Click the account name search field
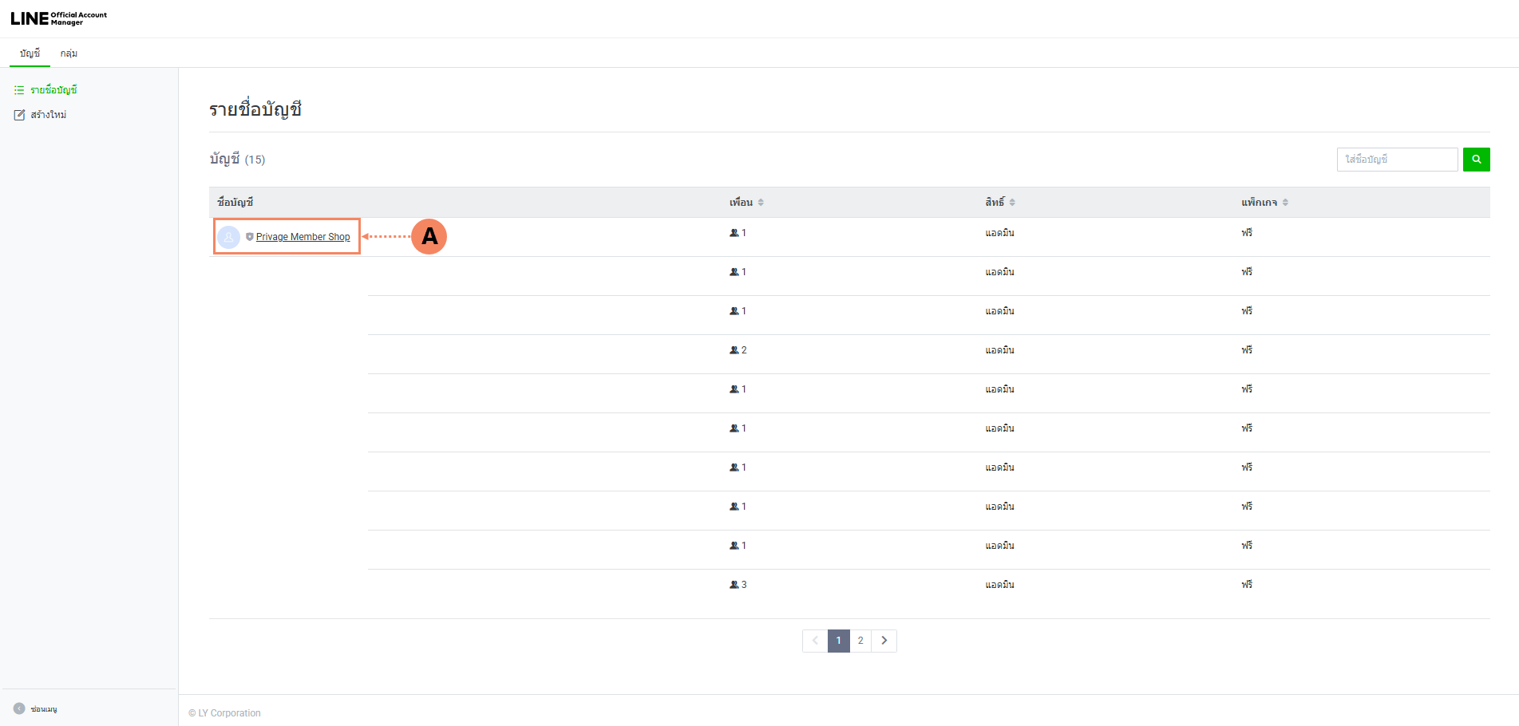 [1397, 160]
